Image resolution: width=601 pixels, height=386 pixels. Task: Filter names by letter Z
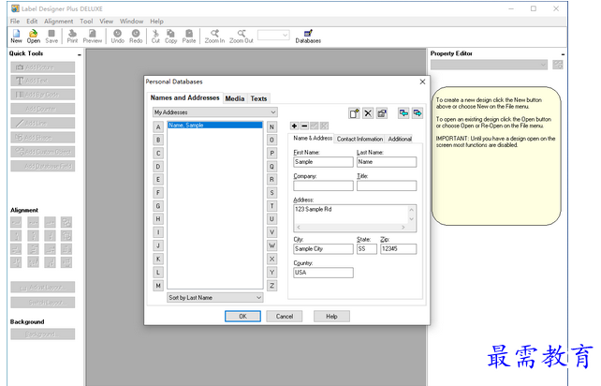tap(271, 286)
